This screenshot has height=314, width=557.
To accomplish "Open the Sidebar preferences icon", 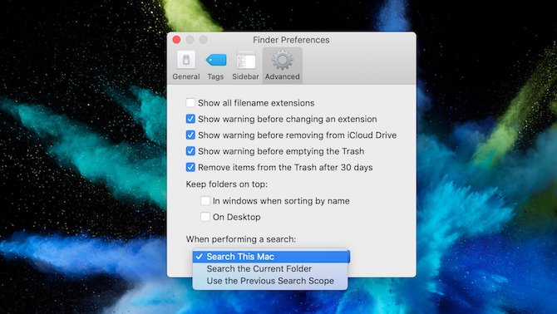I will click(x=246, y=61).
